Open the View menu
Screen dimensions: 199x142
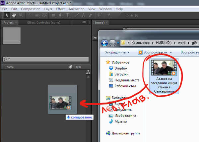[92, 9]
